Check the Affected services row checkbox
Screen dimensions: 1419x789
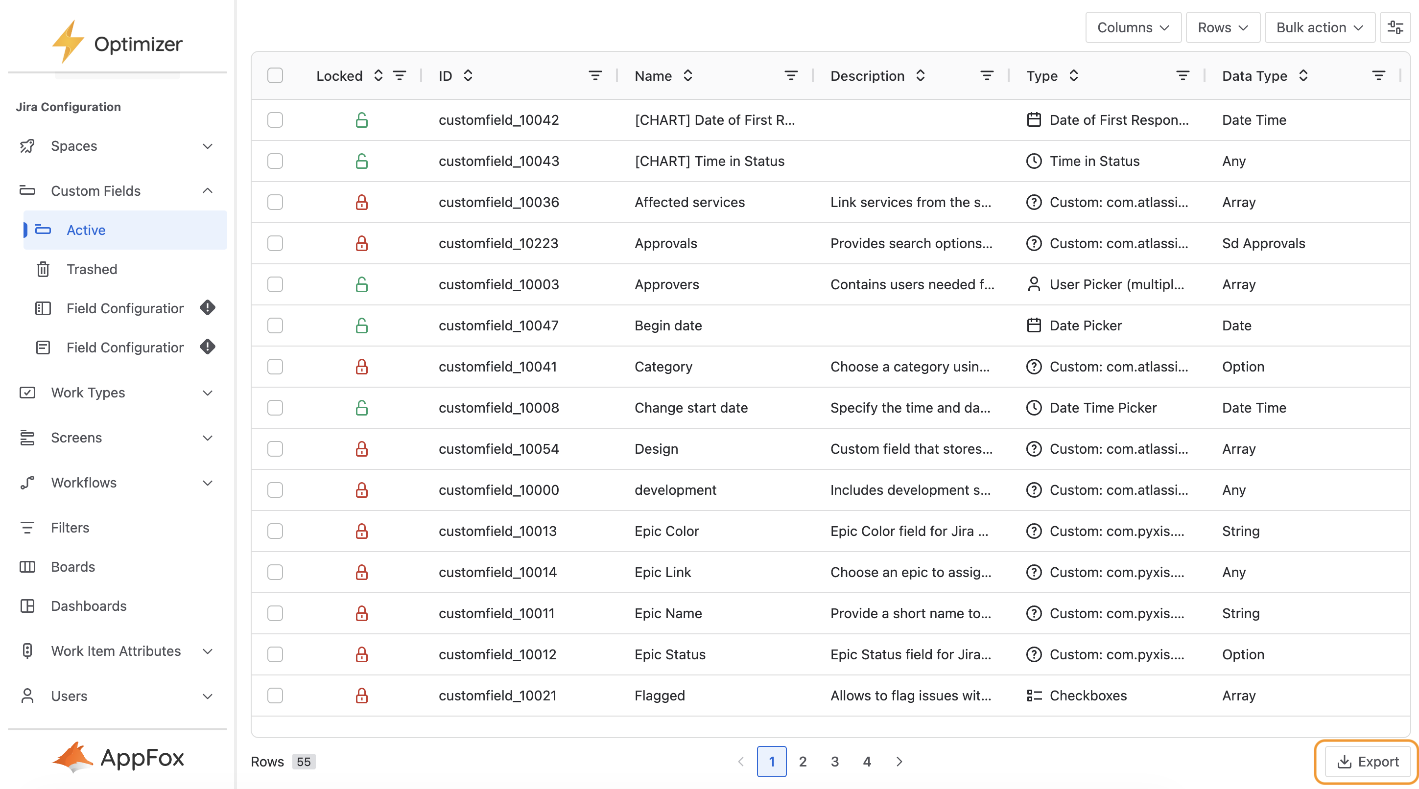[275, 202]
